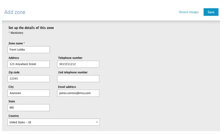Focus the Zone name input field
Viewport: 224px width, 134px height.
(28, 49)
